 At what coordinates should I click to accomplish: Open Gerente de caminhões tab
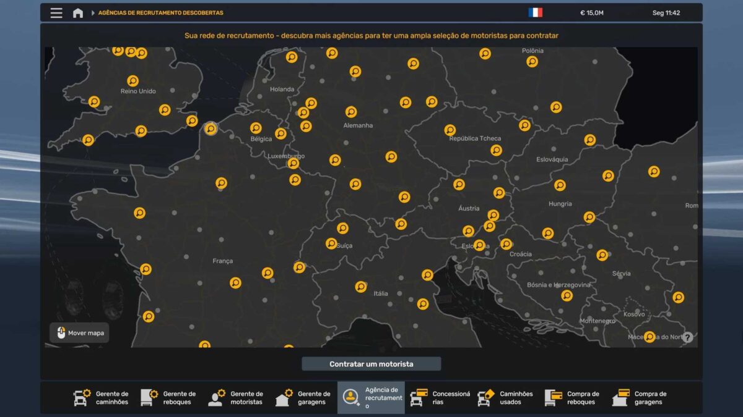coord(101,398)
